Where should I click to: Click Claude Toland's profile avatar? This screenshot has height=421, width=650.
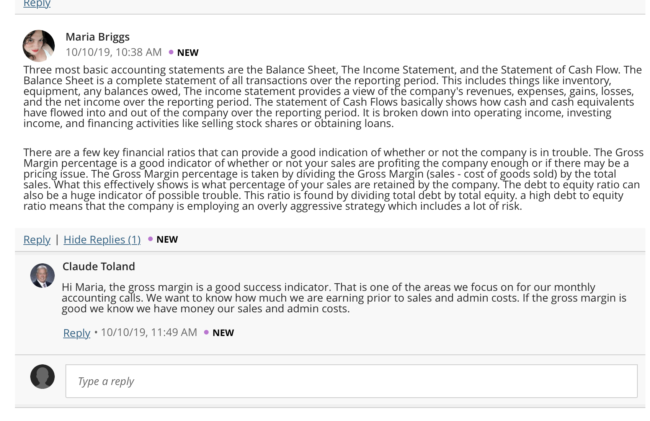coord(42,276)
